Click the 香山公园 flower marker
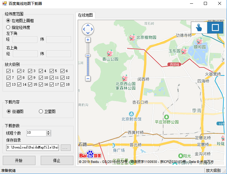The width and height of the screenshot is (227, 174). click(110, 53)
